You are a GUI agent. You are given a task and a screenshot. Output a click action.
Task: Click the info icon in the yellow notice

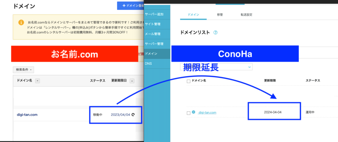coord(21,22)
